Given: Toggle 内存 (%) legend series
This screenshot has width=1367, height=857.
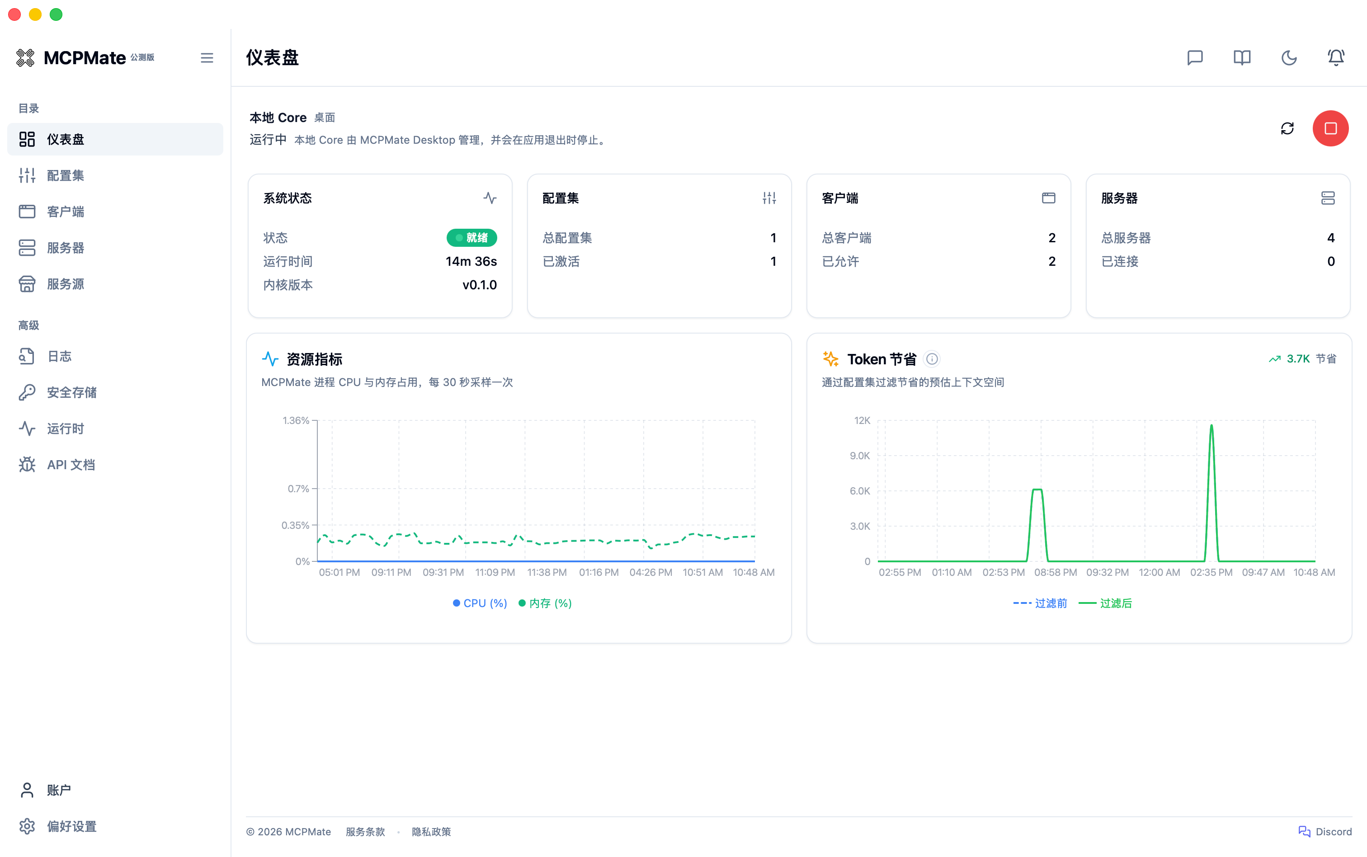Looking at the screenshot, I should (545, 603).
